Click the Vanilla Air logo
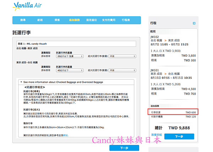Image resolution: width=213 pixels, height=152 pixels. coord(27,6)
